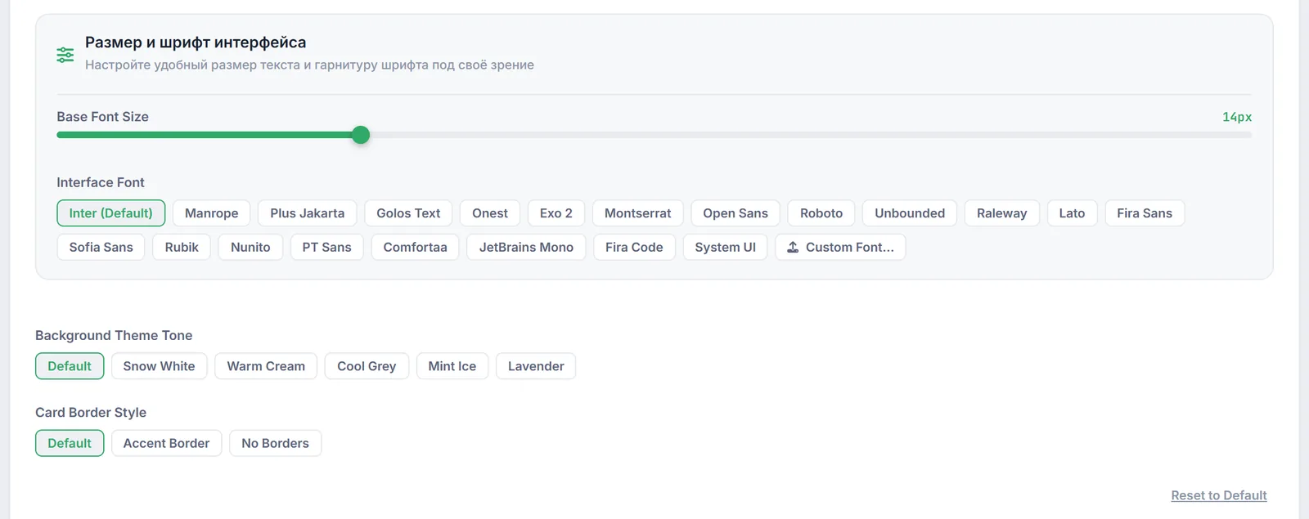This screenshot has height=519, width=1309.
Task: Open Custom Font upload option
Action: click(840, 247)
